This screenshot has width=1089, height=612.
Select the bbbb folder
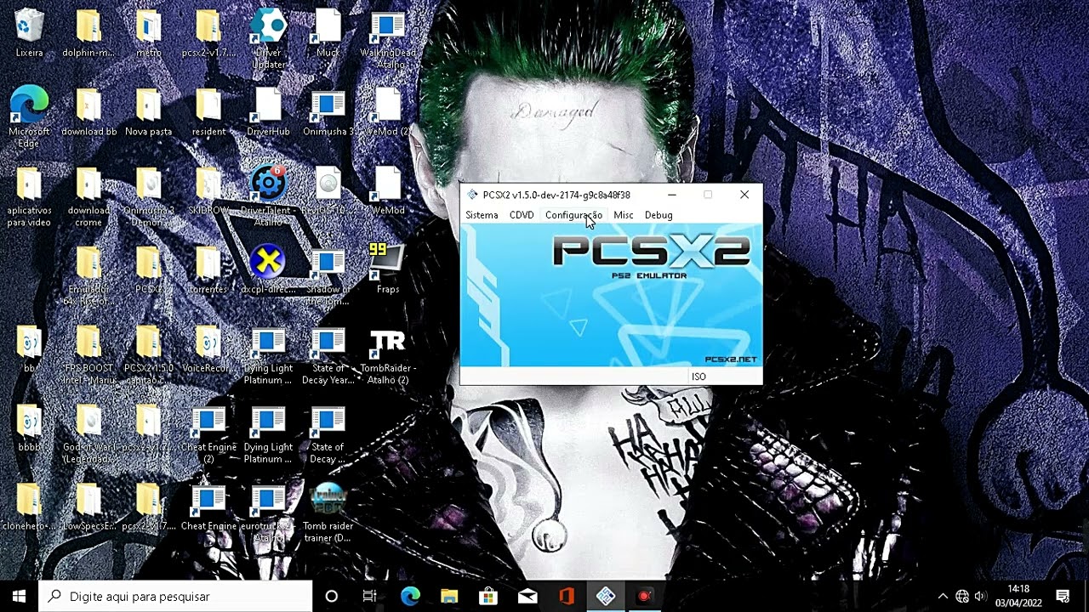point(29,428)
